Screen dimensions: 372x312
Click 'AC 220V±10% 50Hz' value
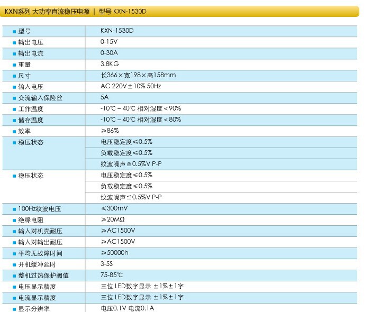[131, 86]
